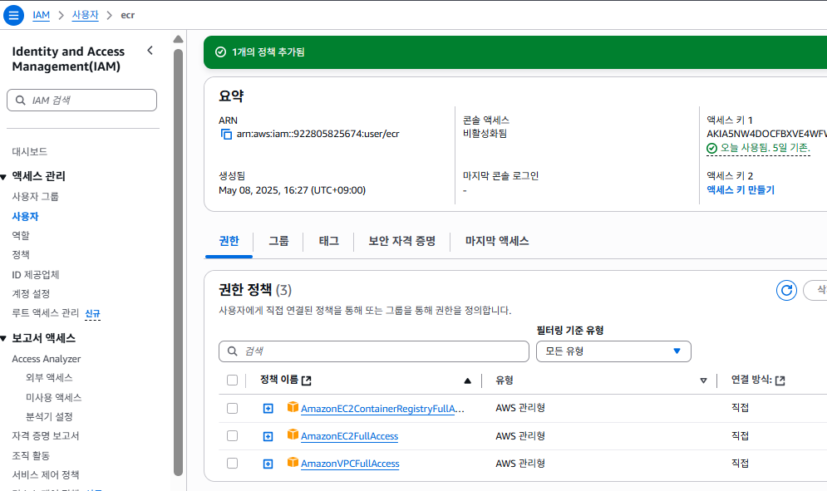Check the AmazonEC2ContainerRegistryFullAccess row checkbox
Screen dimensions: 827x491
232,408
